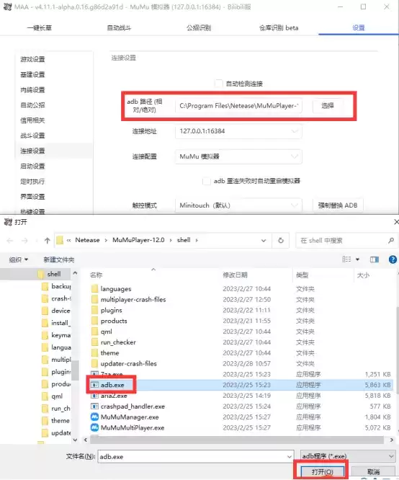Click Netease in the address breadcrumb
This screenshot has height=480, width=399.
click(88, 240)
